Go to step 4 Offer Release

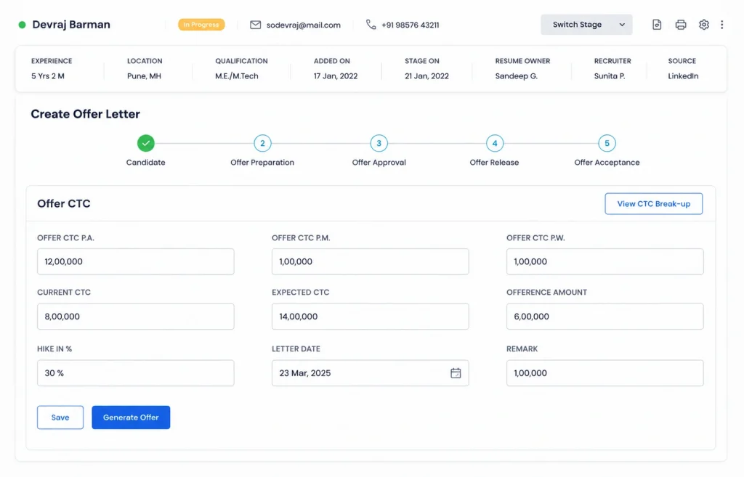coord(494,143)
